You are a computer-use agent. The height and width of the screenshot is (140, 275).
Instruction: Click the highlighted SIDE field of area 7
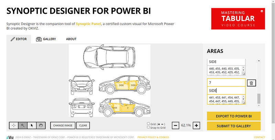(x=226, y=91)
